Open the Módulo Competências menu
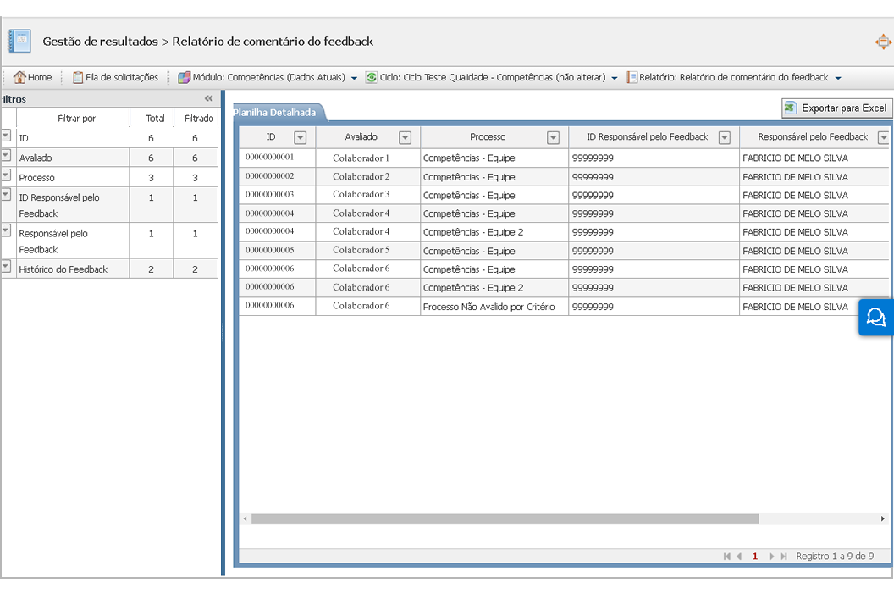This screenshot has height=593, width=894. (x=268, y=77)
